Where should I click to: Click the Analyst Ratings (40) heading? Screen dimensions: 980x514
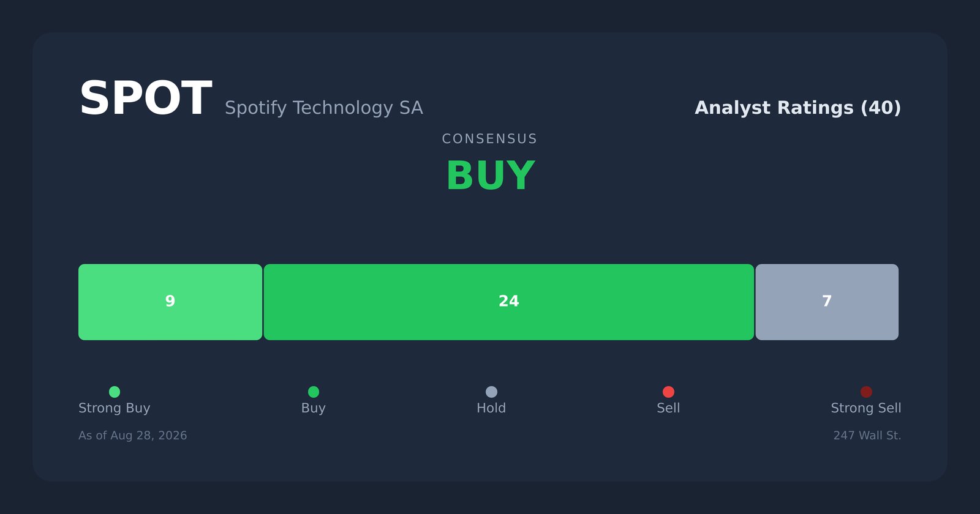(797, 108)
